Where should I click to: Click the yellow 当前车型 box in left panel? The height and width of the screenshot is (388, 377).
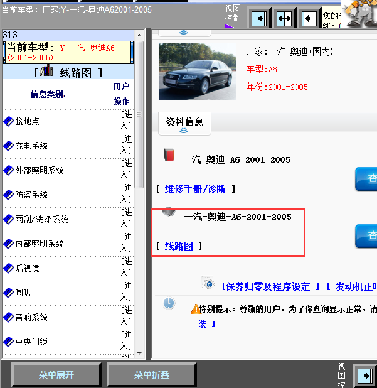point(68,53)
